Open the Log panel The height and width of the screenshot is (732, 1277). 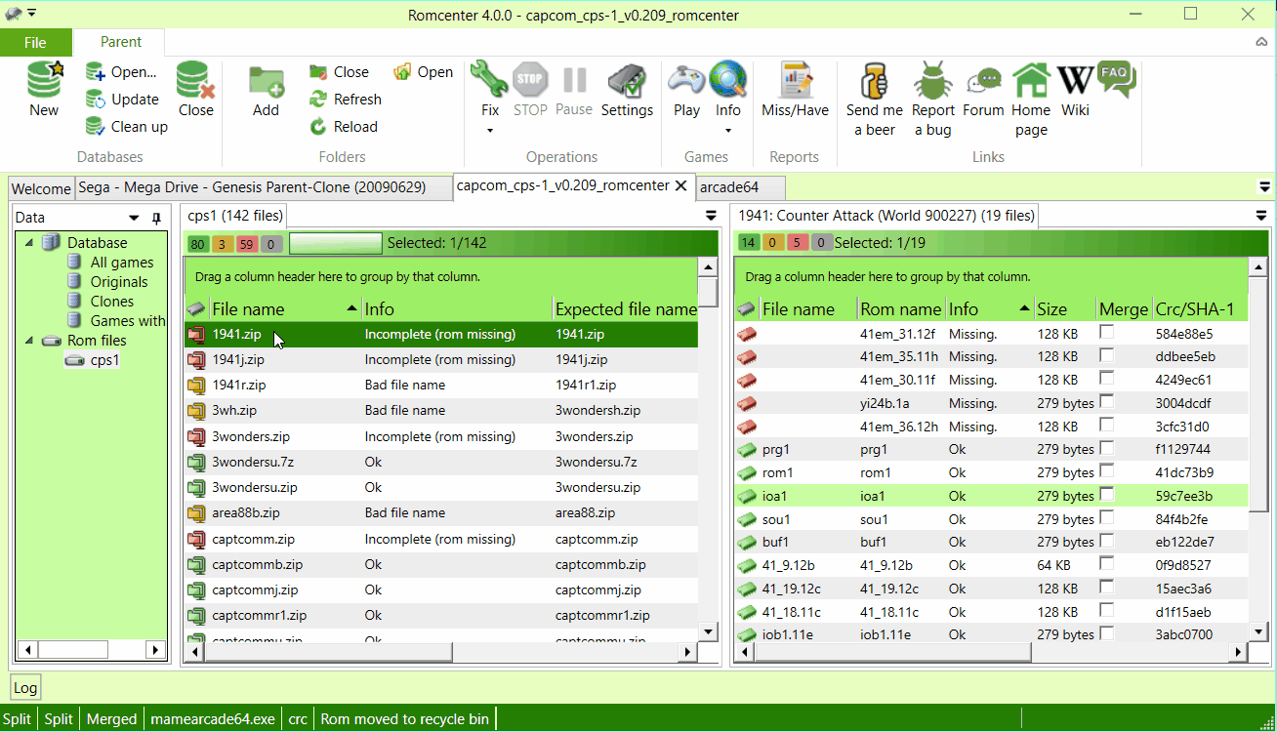pyautogui.click(x=25, y=687)
